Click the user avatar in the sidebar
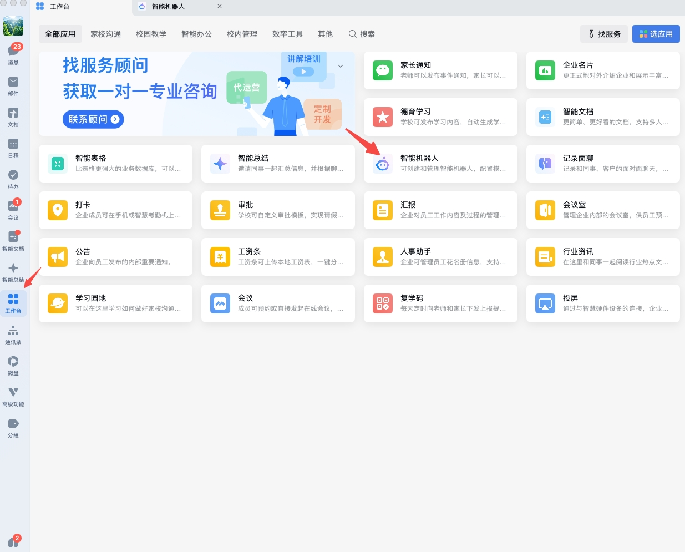The width and height of the screenshot is (685, 552). (13, 26)
